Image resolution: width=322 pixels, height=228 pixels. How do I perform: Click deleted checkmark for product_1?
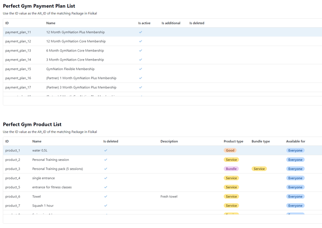[106, 151]
